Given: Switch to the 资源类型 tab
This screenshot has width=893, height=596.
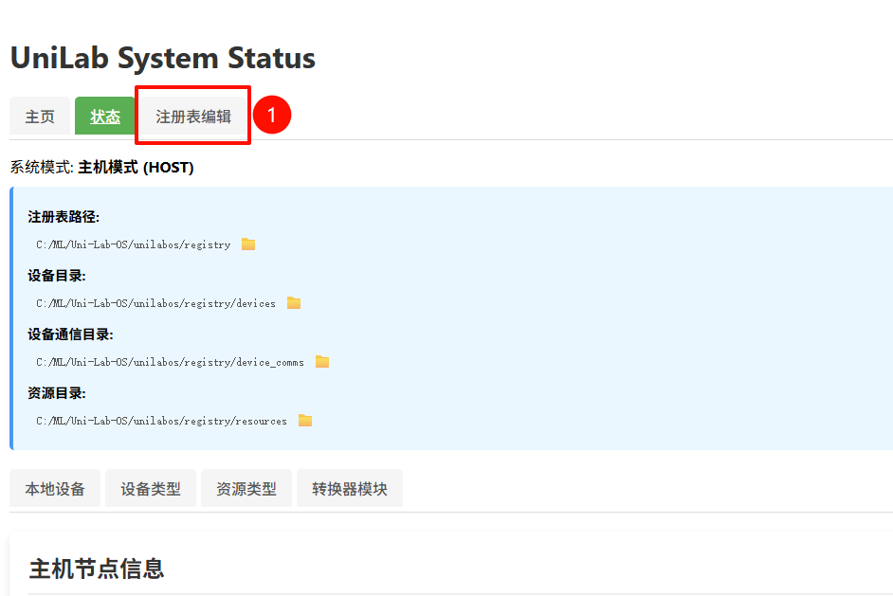Looking at the screenshot, I should (246, 489).
